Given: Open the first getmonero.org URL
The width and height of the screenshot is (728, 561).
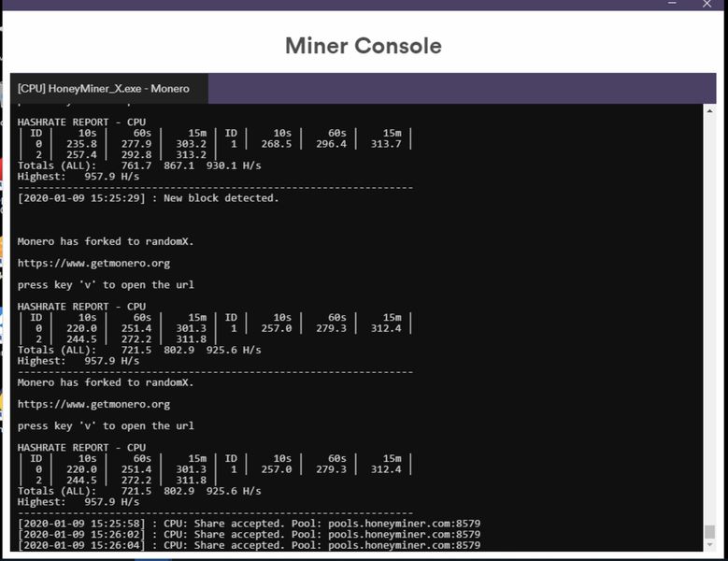Looking at the screenshot, I should pyautogui.click(x=93, y=264).
